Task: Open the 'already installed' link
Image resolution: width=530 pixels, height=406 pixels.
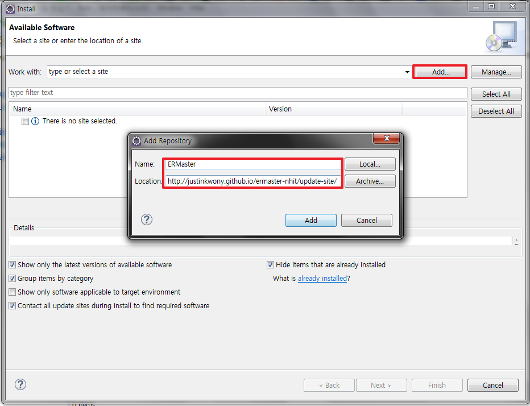Action: tap(322, 278)
